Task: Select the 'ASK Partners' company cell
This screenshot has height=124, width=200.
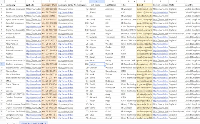Action: (x=15, y=44)
